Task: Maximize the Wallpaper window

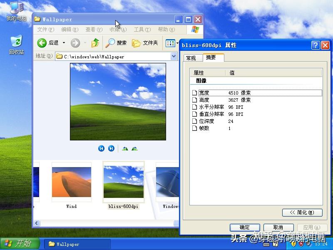Action: point(188,20)
